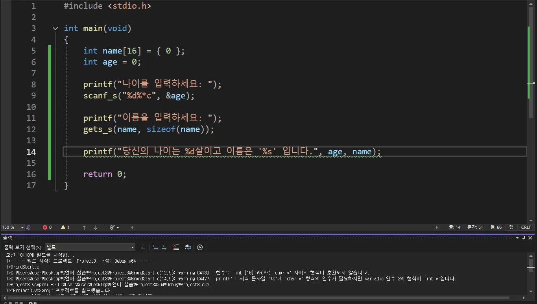Go to previous issue with up arrow

point(84,227)
